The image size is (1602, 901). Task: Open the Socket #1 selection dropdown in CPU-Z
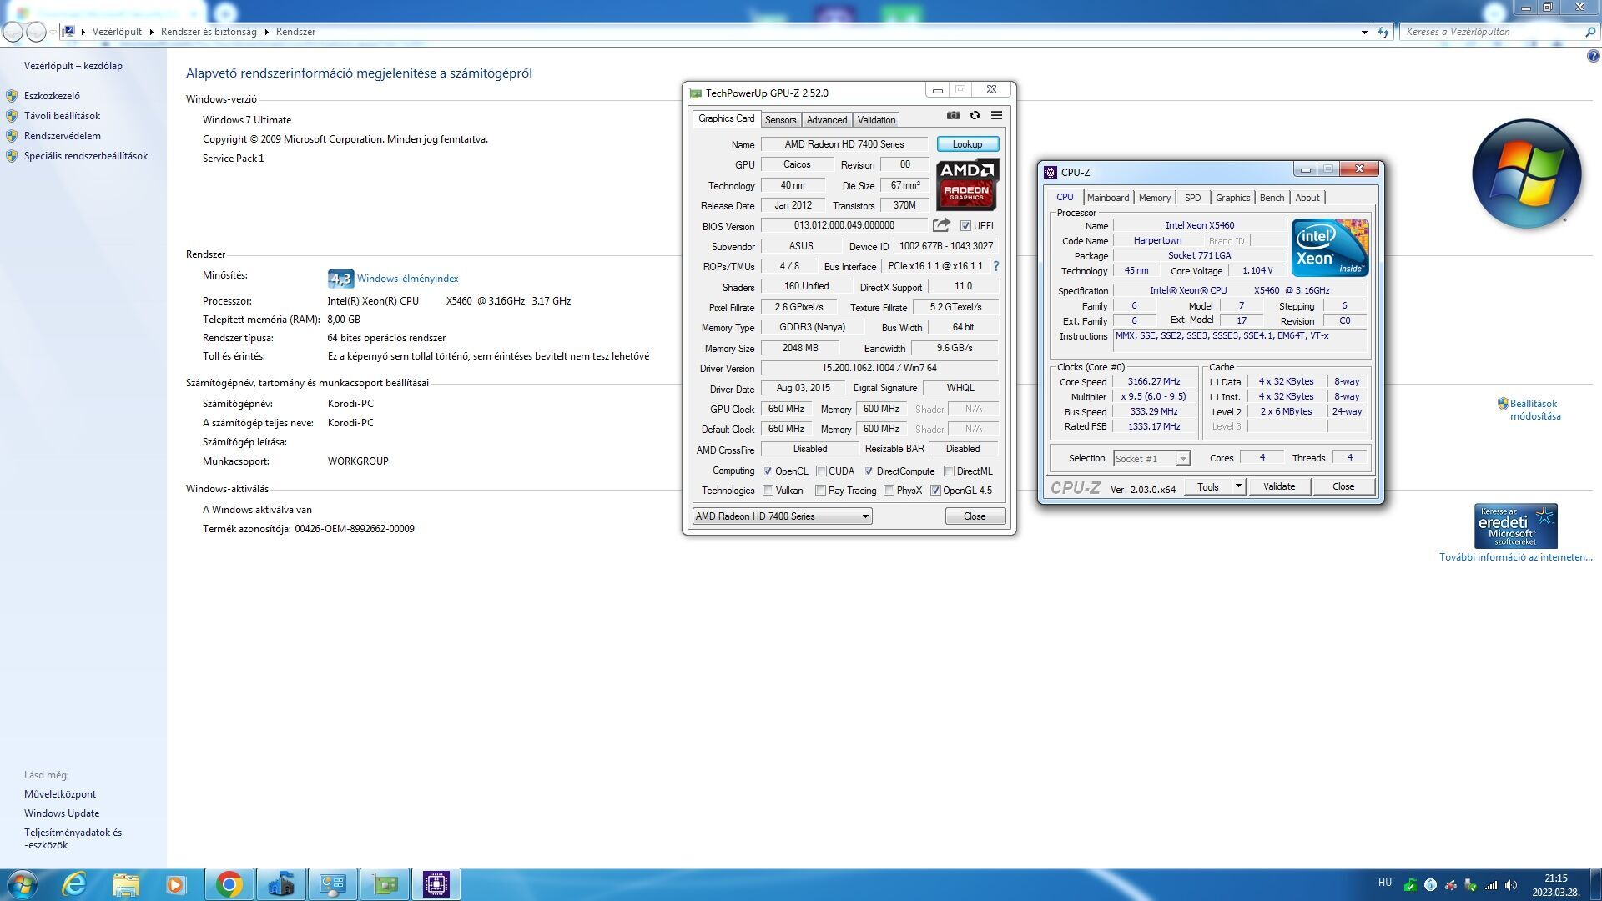1151,459
